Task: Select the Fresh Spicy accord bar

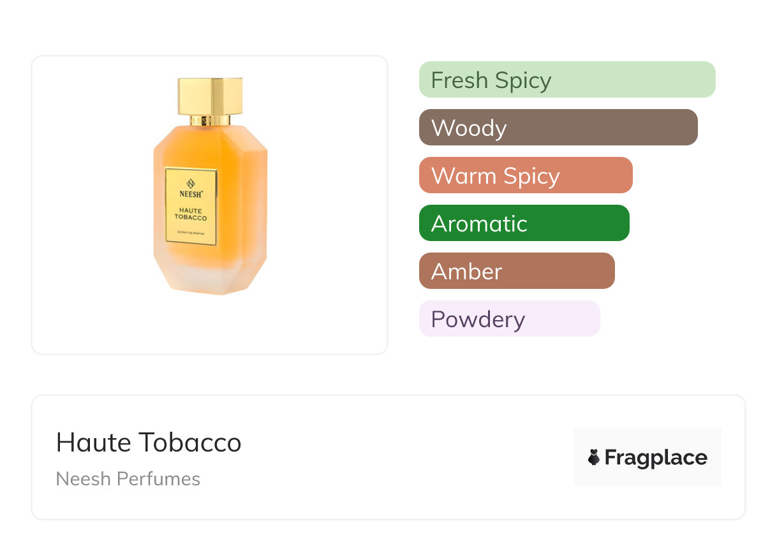Action: click(566, 80)
